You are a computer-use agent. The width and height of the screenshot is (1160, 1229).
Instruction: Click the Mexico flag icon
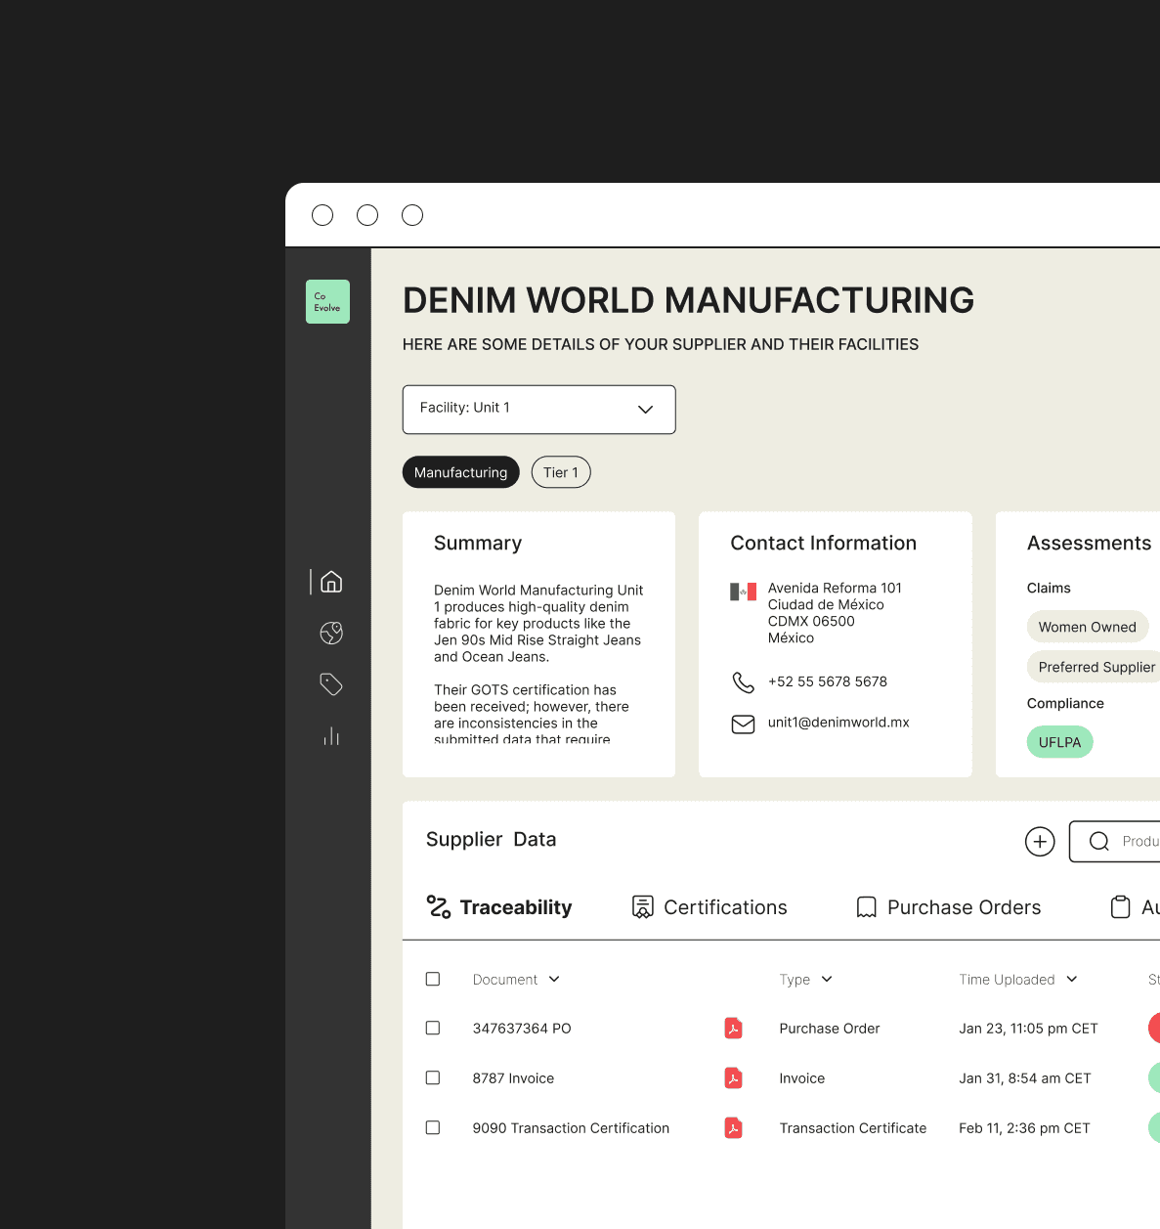(743, 592)
